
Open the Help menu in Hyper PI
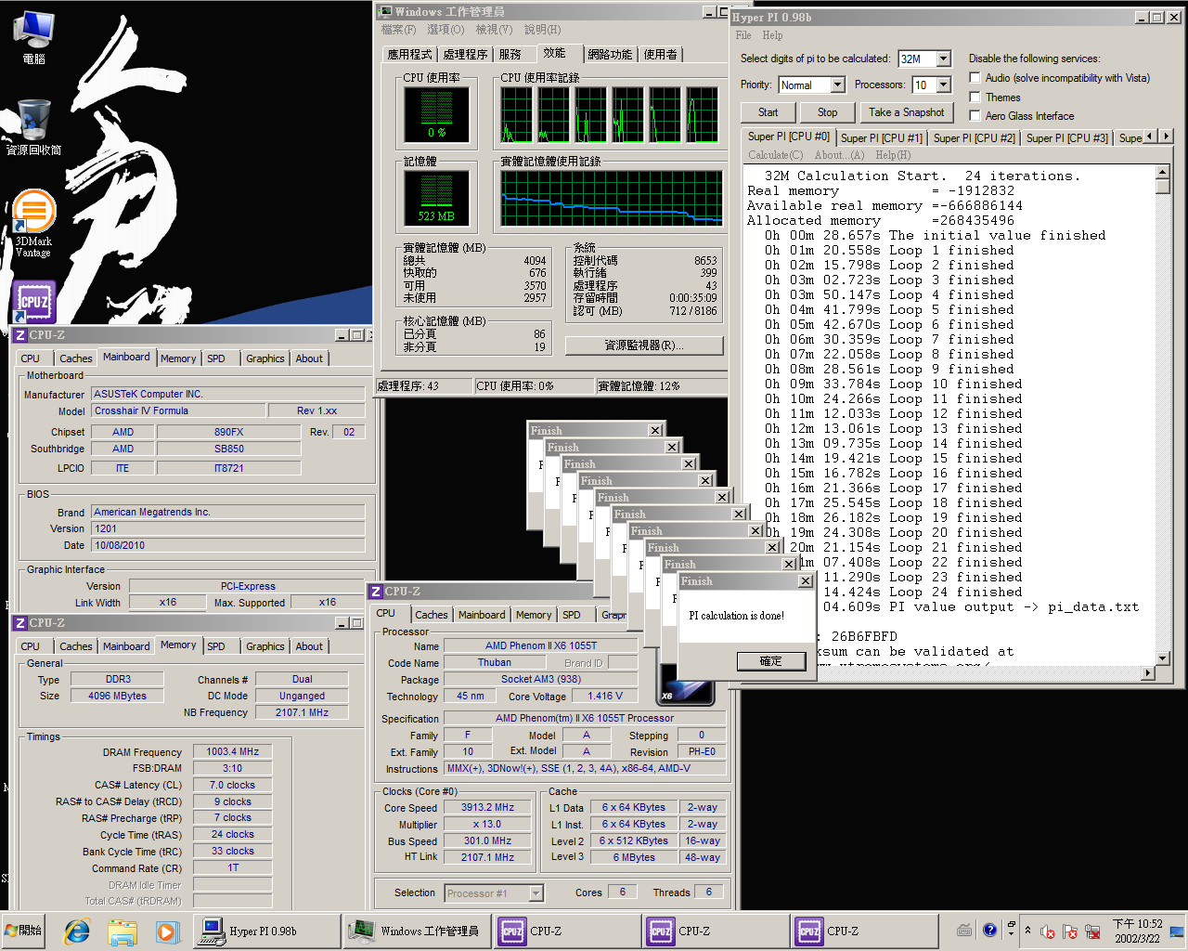773,35
